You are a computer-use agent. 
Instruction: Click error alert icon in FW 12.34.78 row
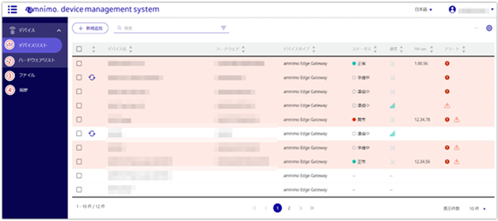(x=447, y=119)
